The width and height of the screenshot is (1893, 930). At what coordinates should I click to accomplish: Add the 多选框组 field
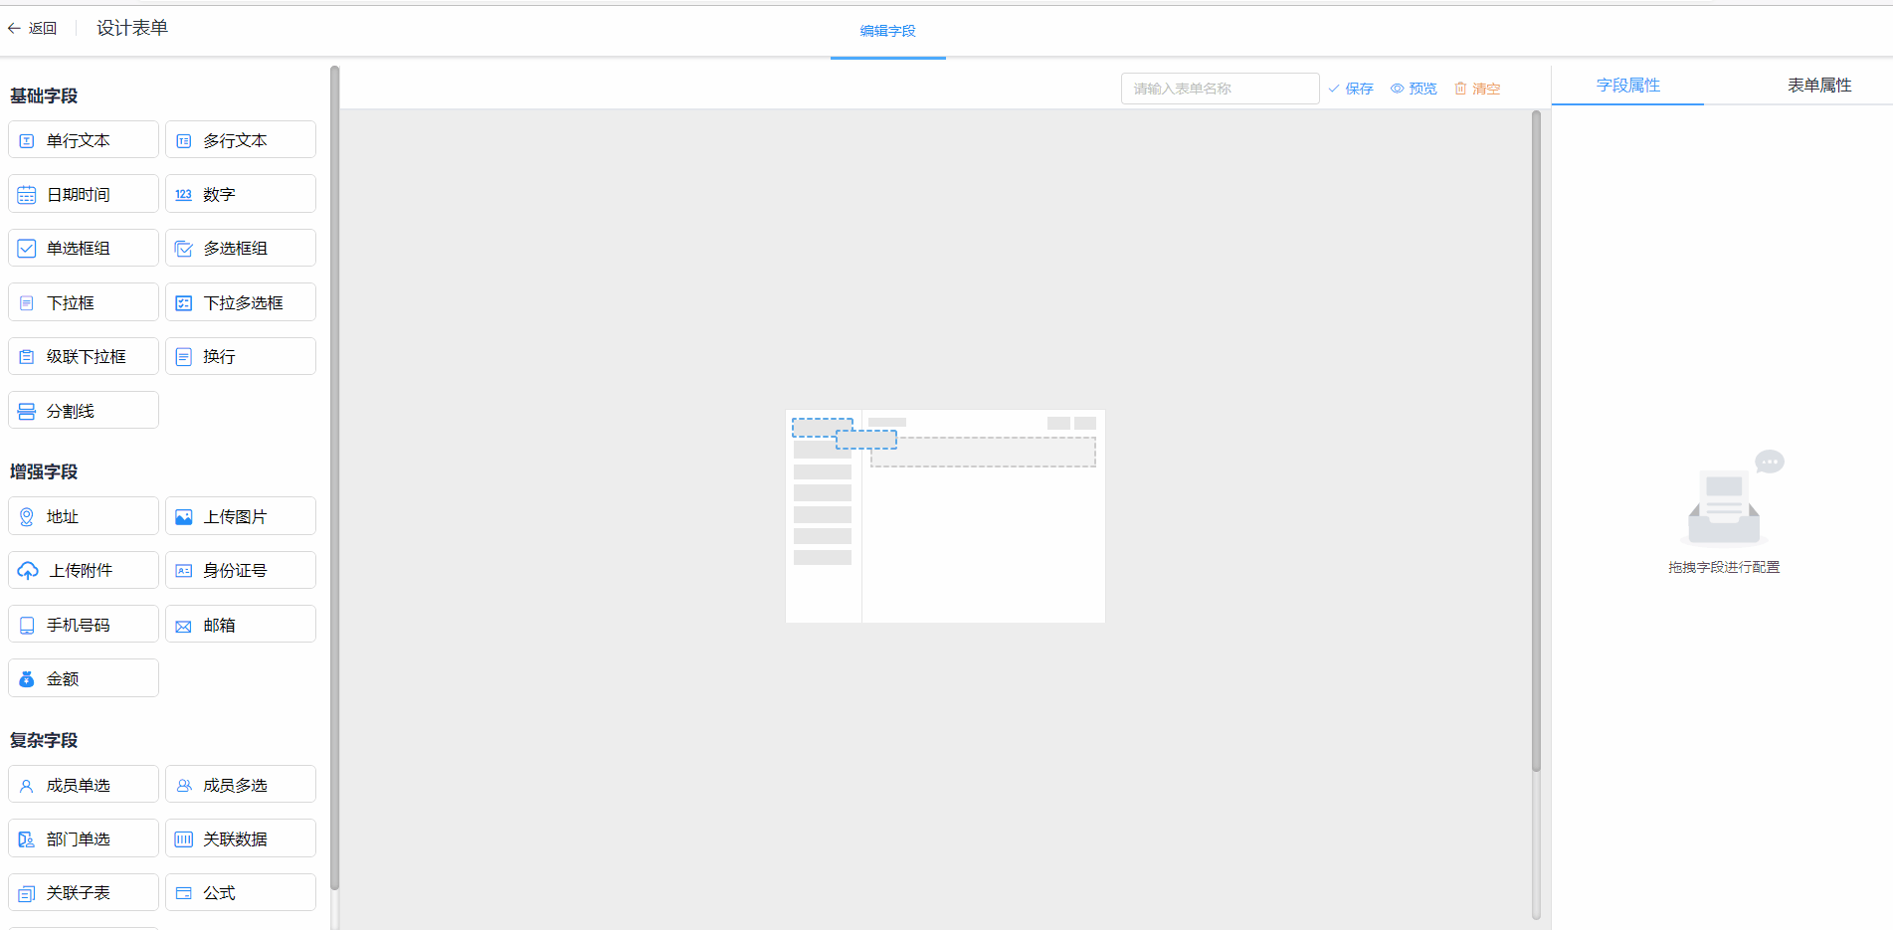click(x=241, y=248)
